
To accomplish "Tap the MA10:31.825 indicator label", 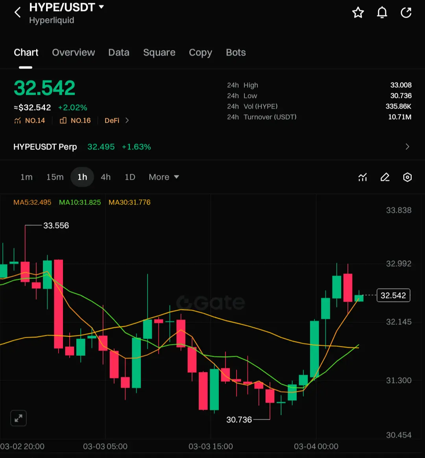I will [x=80, y=202].
